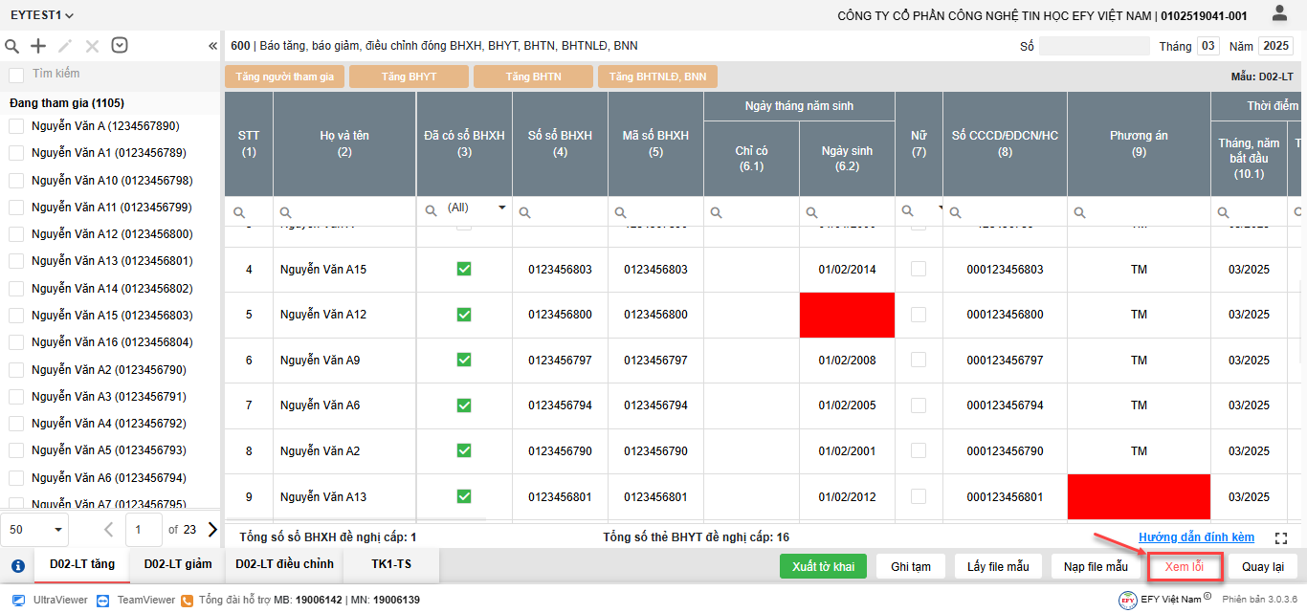Screen dimensions: 1307x613
Task: Tick the Nữ checkbox for Nguyễn Văn A9
Action: tap(919, 361)
